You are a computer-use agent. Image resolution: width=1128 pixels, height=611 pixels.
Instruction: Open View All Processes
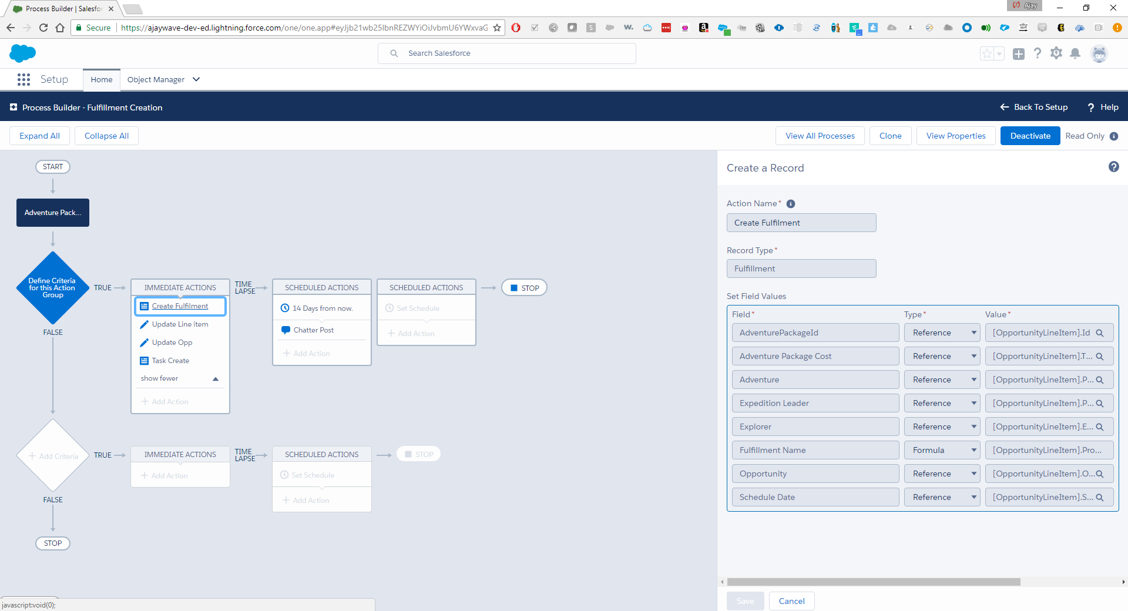(820, 136)
